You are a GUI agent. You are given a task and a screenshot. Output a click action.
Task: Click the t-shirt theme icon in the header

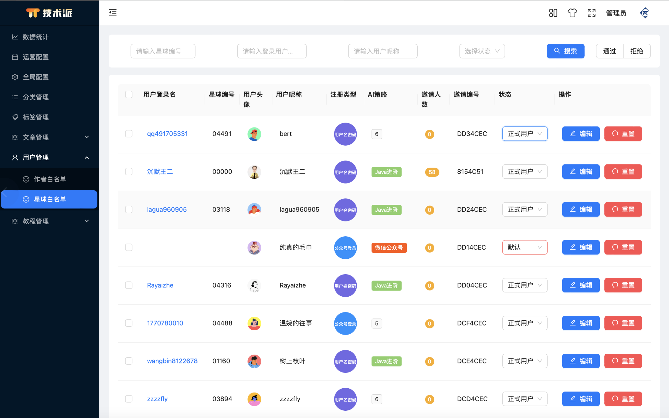[572, 13]
